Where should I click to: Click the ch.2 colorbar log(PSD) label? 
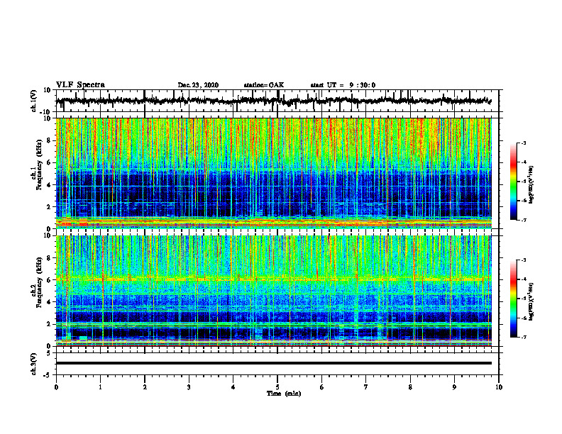coord(531,301)
